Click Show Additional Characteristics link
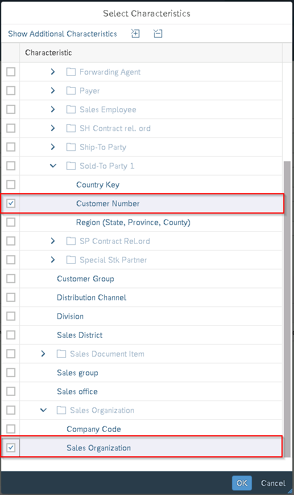 (x=63, y=34)
